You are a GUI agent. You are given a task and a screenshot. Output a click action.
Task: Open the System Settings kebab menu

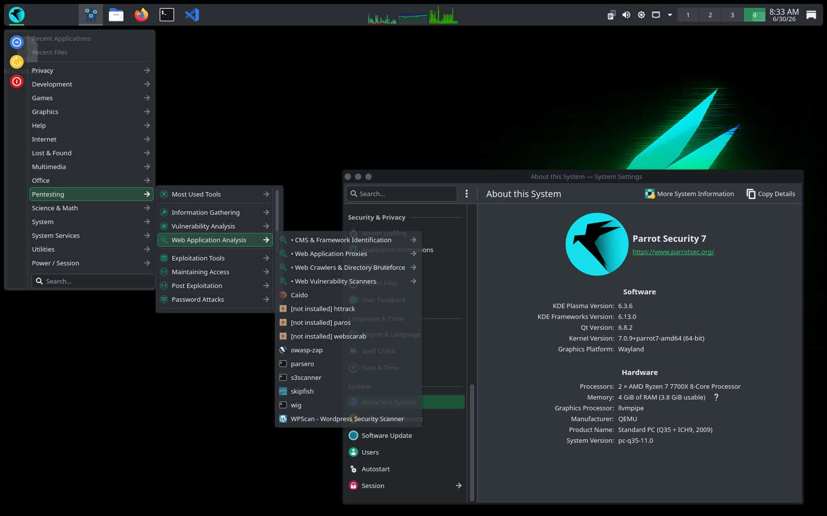(x=467, y=194)
